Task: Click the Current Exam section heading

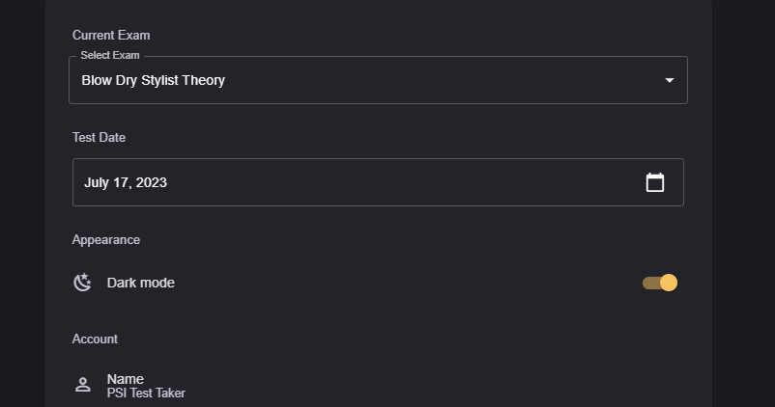Action: coord(111,35)
